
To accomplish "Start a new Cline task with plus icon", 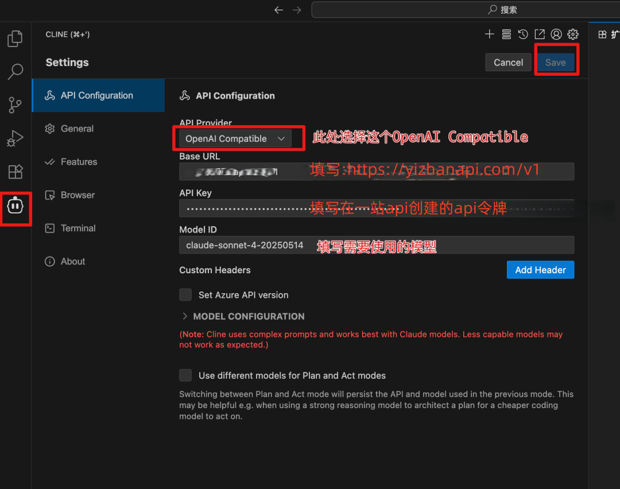I will tap(489, 34).
